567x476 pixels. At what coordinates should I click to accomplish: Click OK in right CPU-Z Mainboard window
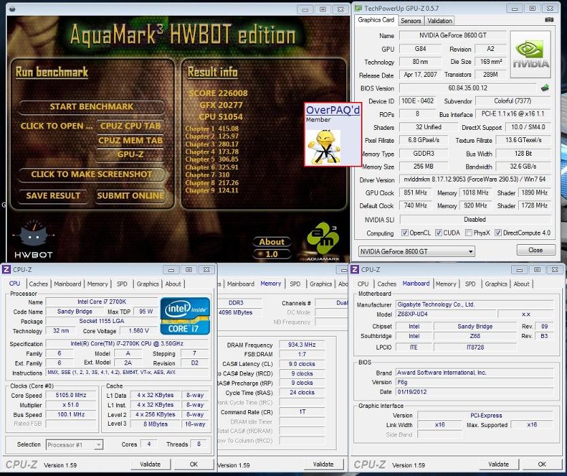[x=542, y=464]
